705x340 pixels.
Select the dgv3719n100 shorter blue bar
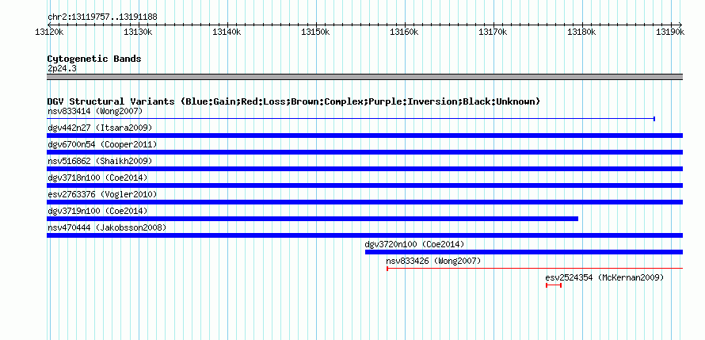(312, 219)
